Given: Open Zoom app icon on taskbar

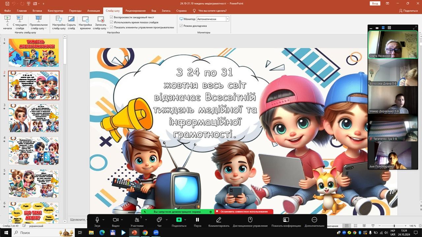Looking at the screenshot, I should 156,232.
